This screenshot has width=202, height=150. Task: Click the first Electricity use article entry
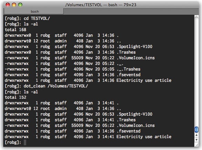(x=144, y=80)
